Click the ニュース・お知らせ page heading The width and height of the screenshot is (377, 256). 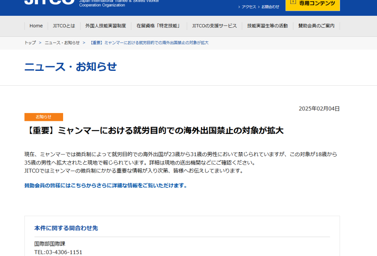[x=70, y=67]
